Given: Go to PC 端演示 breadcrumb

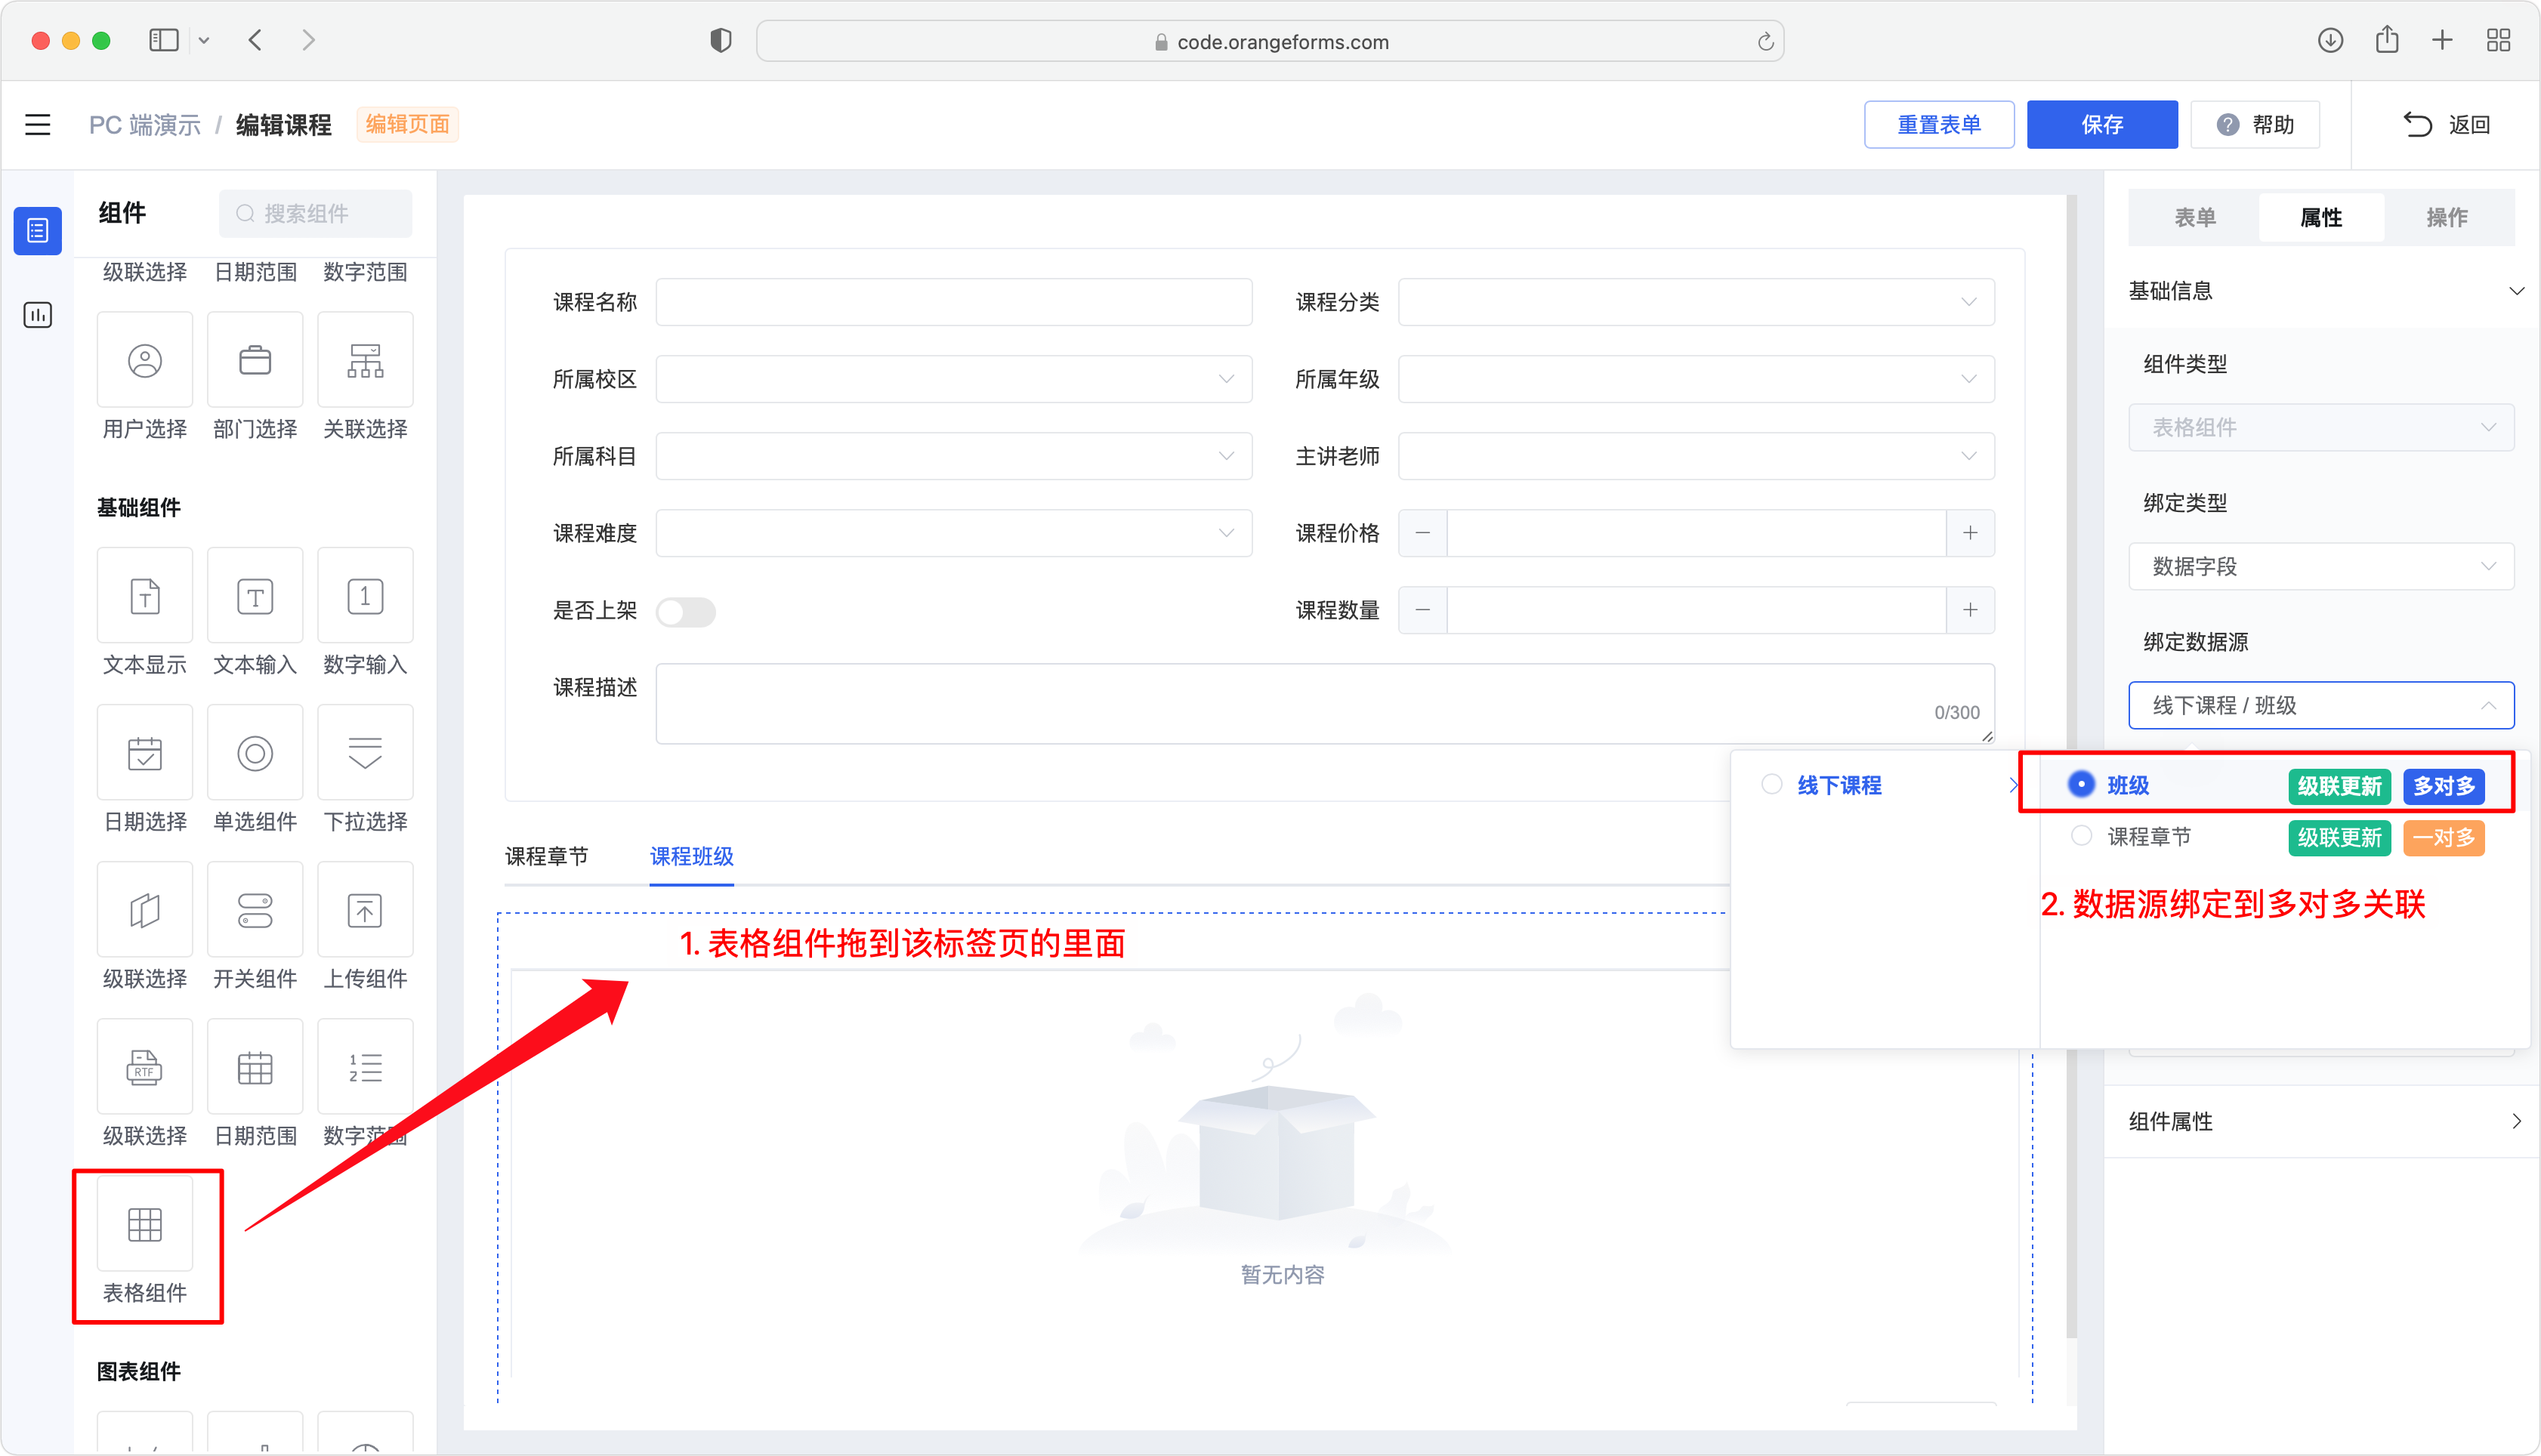Looking at the screenshot, I should coord(145,125).
